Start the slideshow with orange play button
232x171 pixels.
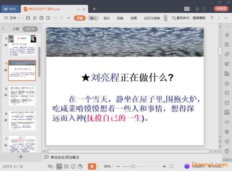click(x=91, y=166)
